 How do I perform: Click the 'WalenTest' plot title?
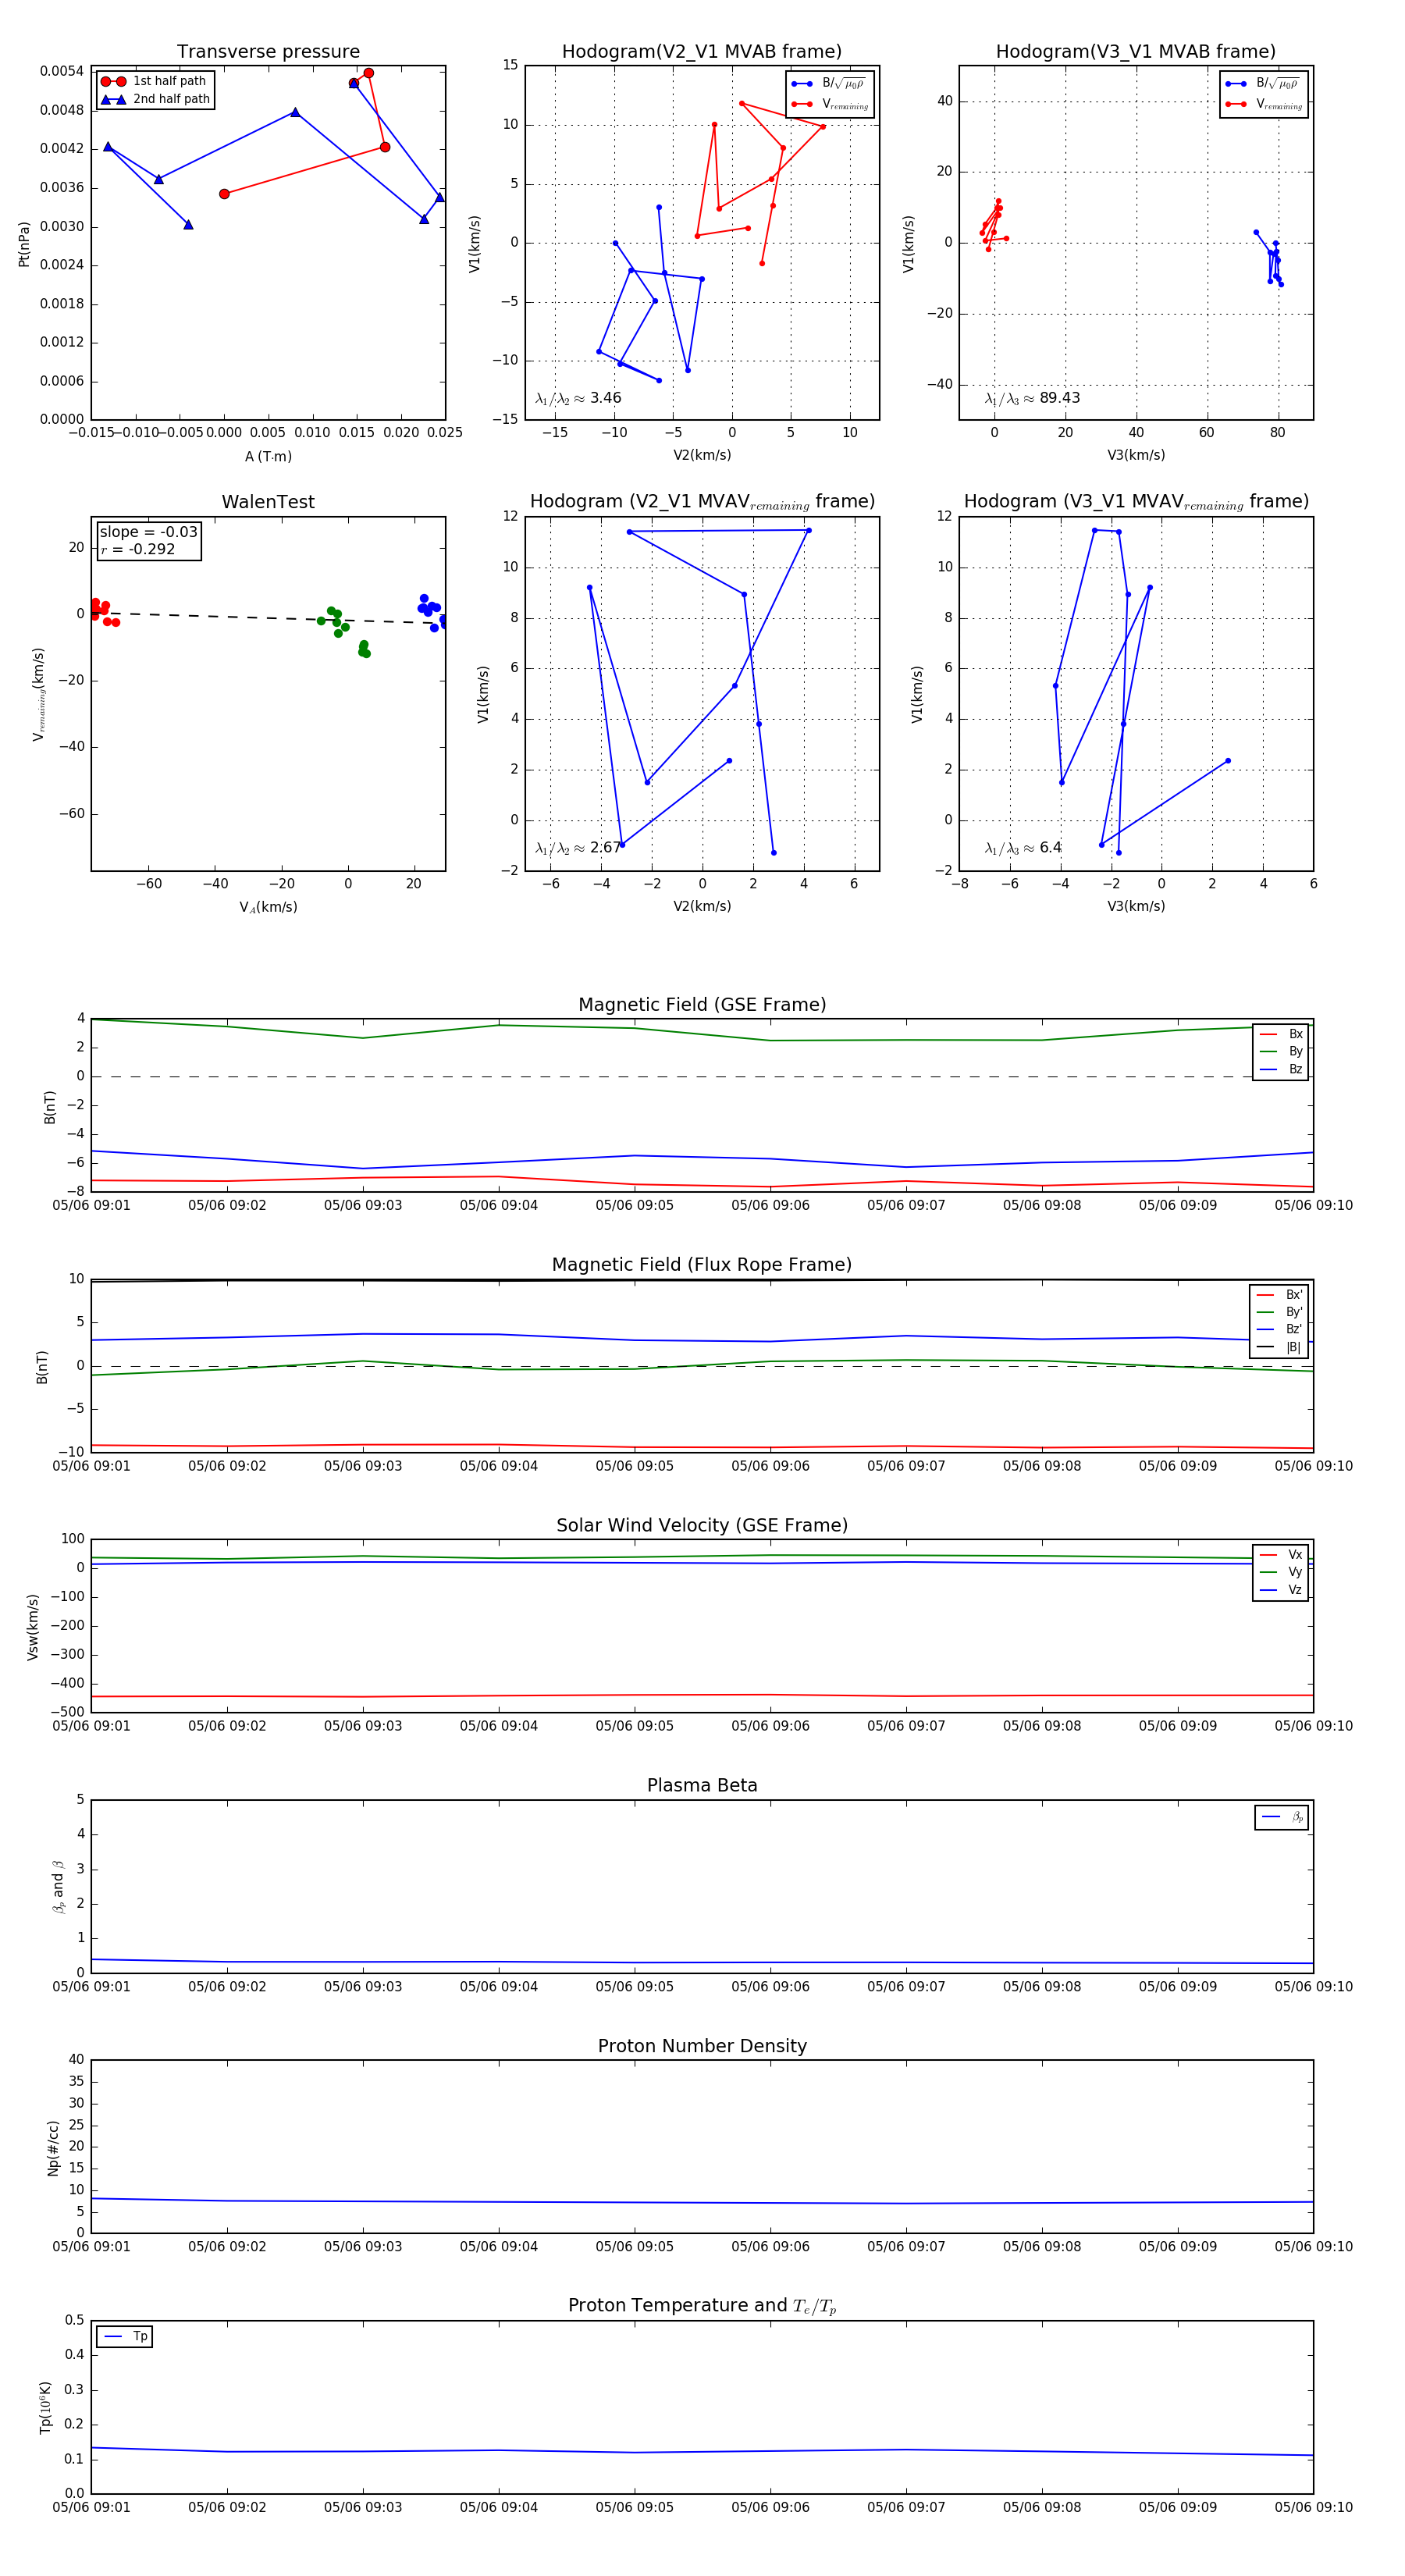coord(268,502)
